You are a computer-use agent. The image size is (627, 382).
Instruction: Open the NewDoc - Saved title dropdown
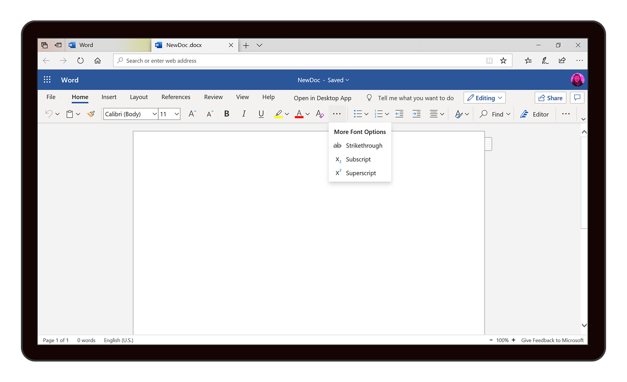pos(323,80)
